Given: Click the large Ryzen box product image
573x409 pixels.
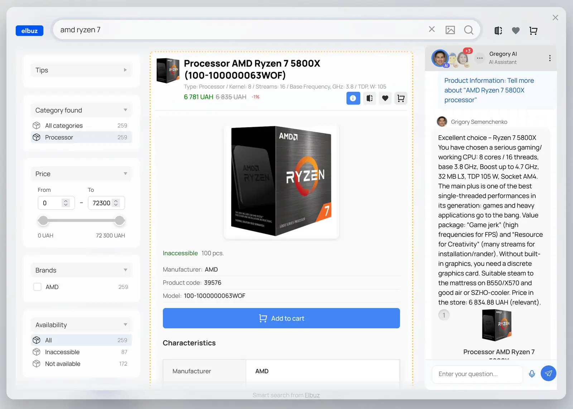Looking at the screenshot, I should tap(281, 181).
